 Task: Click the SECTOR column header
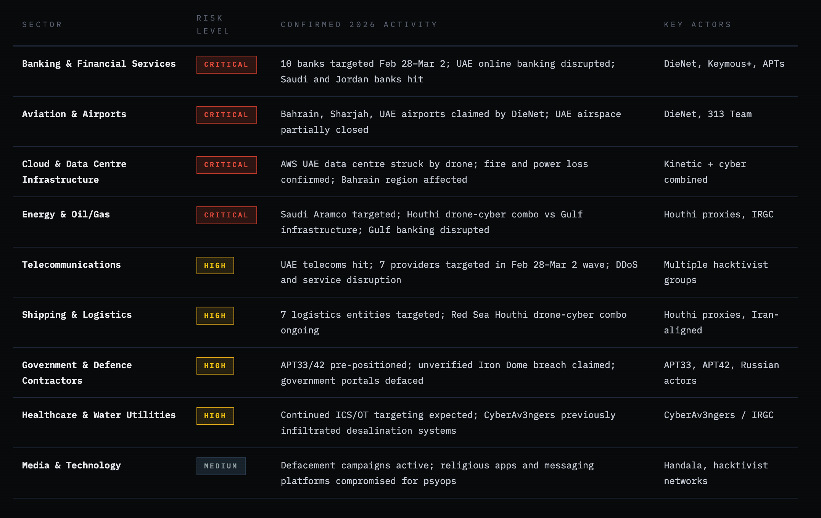[42, 24]
